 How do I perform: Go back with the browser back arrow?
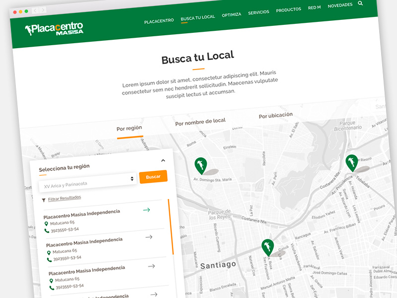point(35,10)
